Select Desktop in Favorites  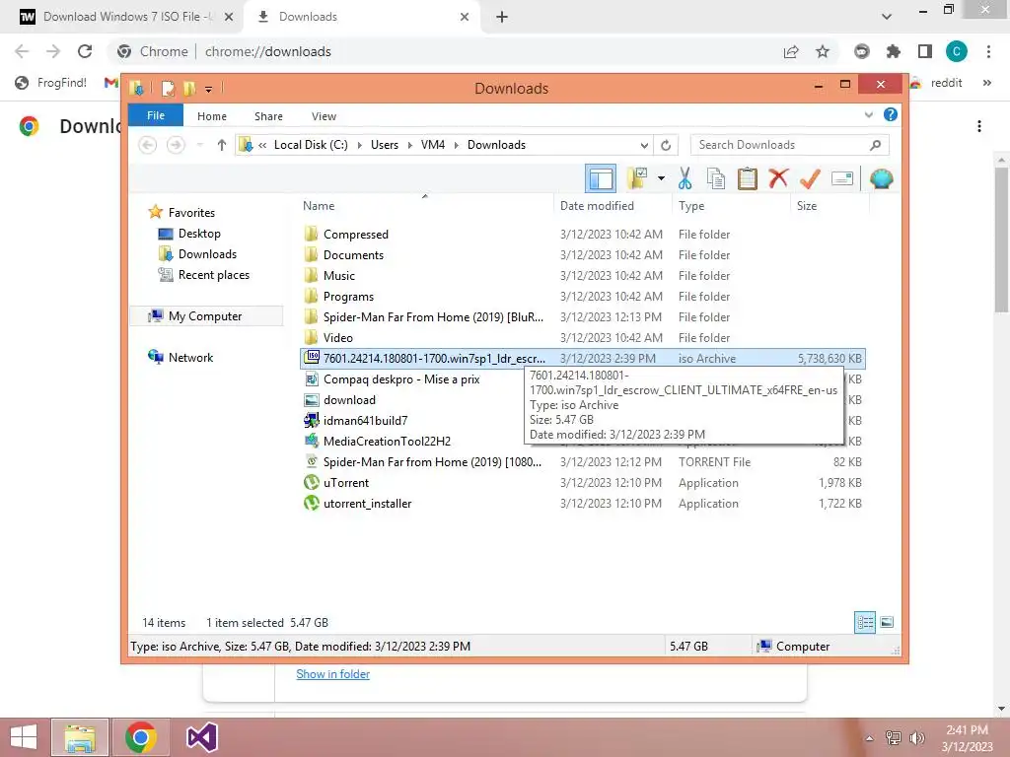[199, 234]
